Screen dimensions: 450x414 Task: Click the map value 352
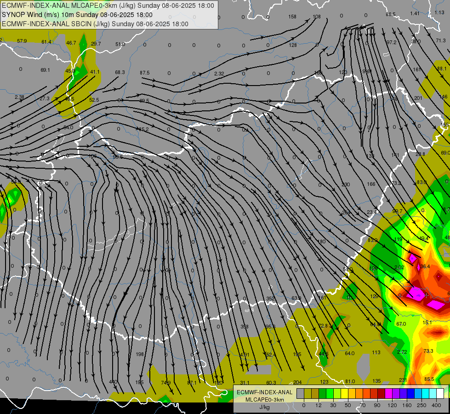coord(270,299)
